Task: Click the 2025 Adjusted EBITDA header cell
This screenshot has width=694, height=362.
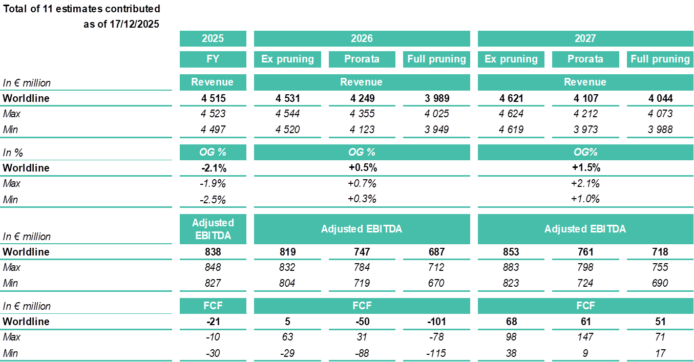Action: 213,229
